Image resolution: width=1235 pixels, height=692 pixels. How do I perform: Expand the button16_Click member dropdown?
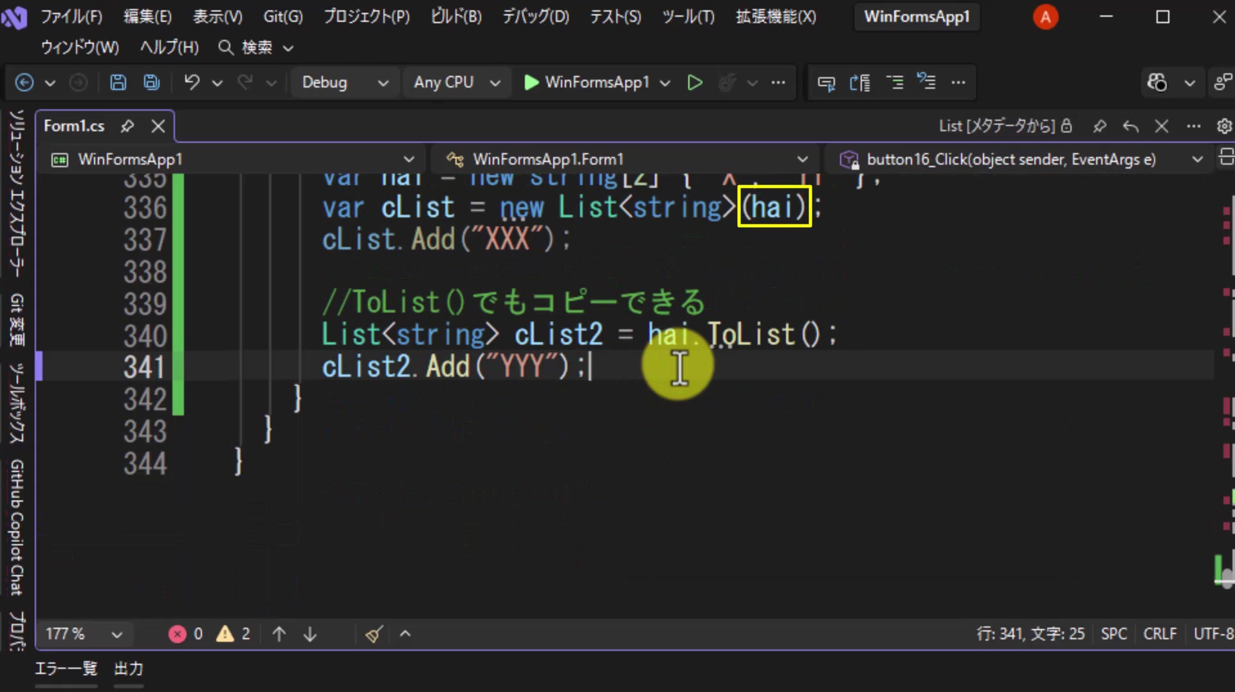coord(1021,159)
